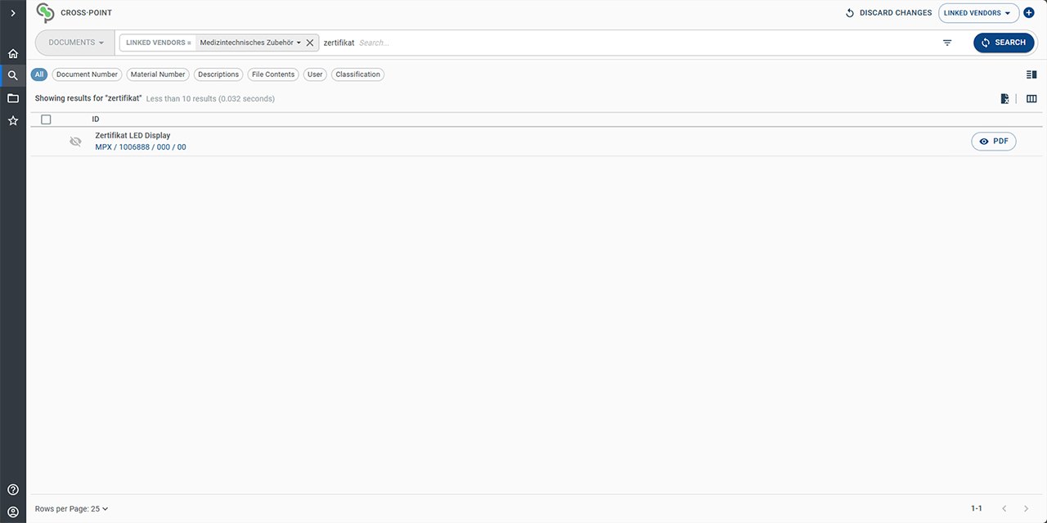Viewport: 1047px width, 523px height.
Task: Select the checkbox in the table header
Action: coord(46,119)
